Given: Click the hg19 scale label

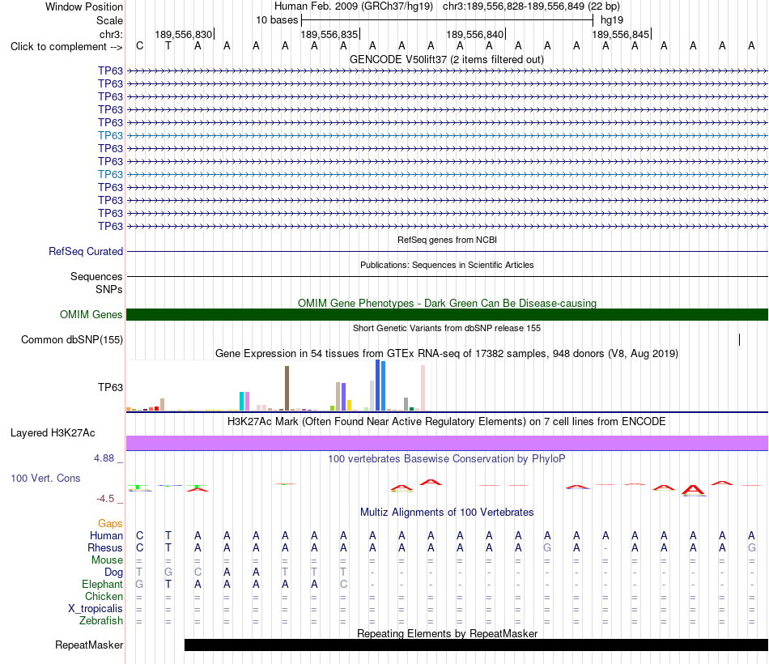Looking at the screenshot, I should pyautogui.click(x=612, y=20).
